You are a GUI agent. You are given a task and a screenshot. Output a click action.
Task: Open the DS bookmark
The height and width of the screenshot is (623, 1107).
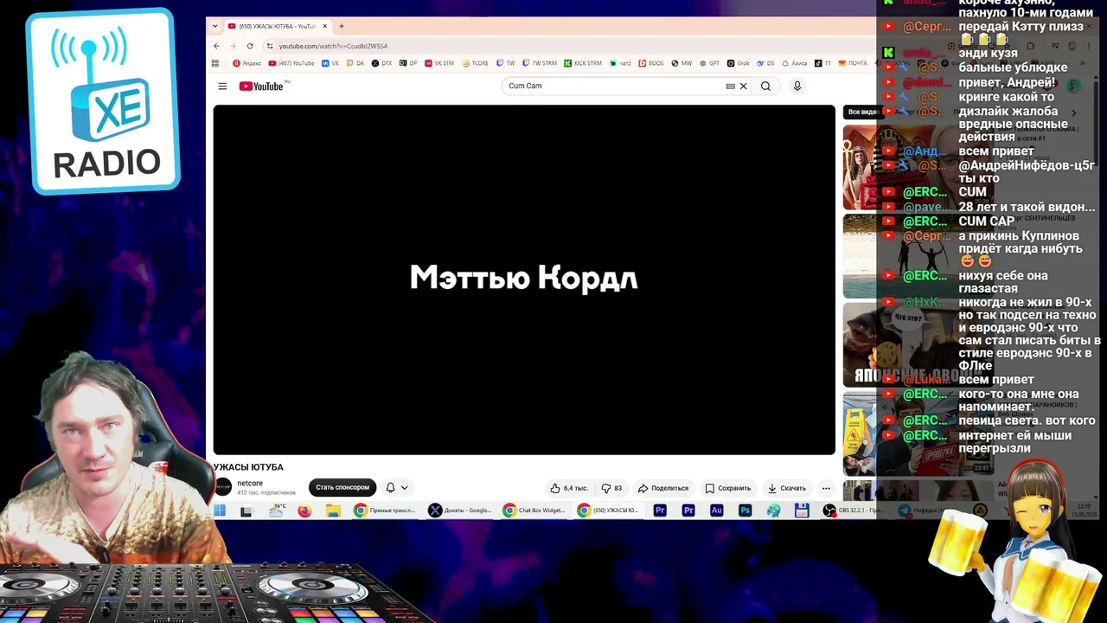(x=765, y=63)
